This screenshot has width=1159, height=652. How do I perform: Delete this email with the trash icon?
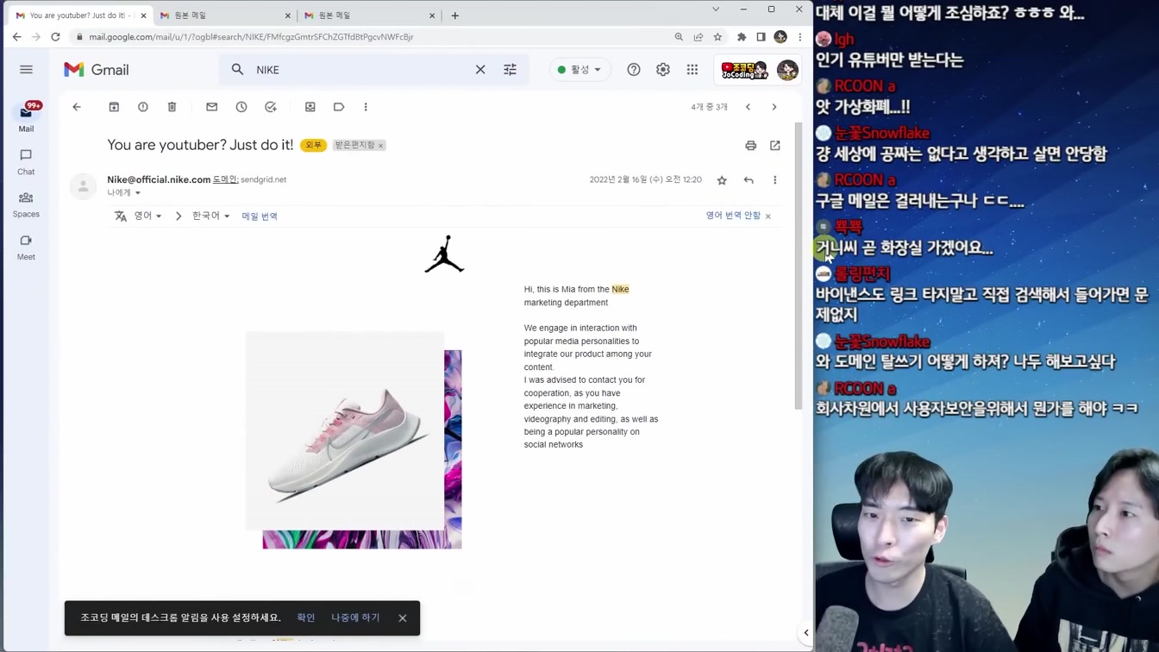coord(172,107)
